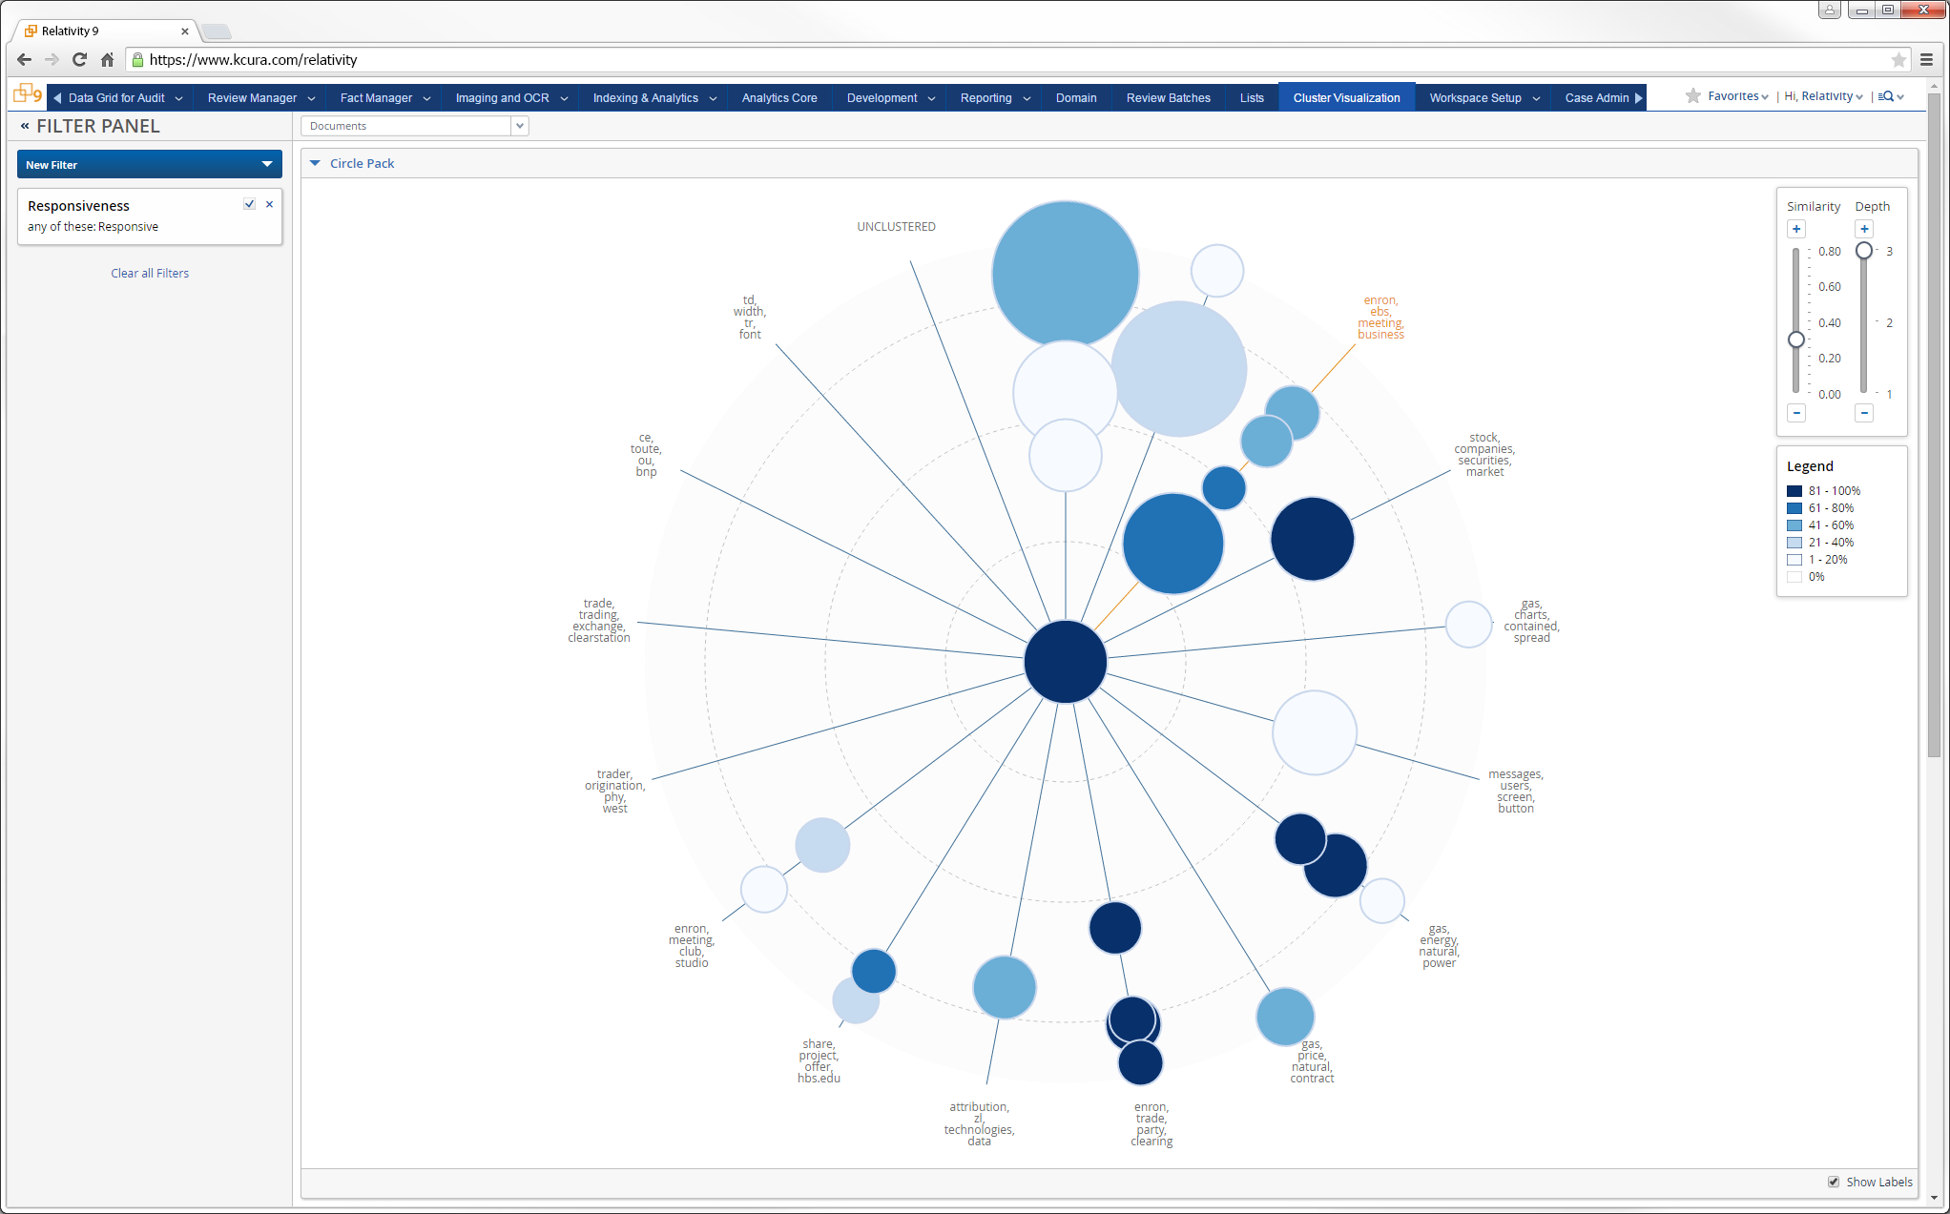Click the Depth plus button

1864,229
